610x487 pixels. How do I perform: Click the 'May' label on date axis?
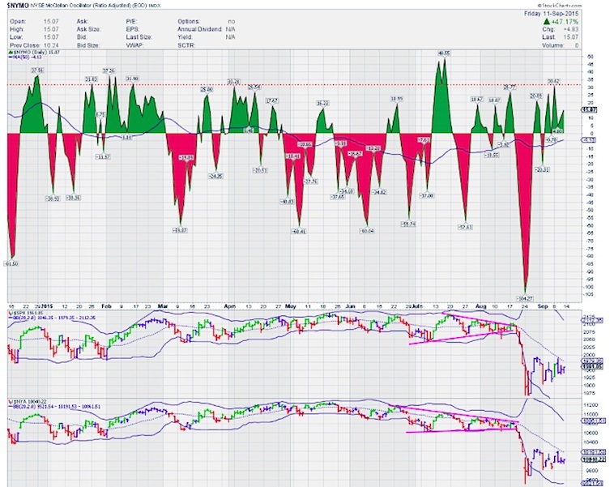pyautogui.click(x=291, y=306)
